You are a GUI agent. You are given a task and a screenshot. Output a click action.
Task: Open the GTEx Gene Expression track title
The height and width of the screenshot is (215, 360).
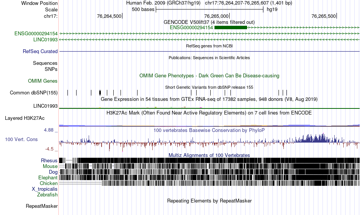click(209, 99)
